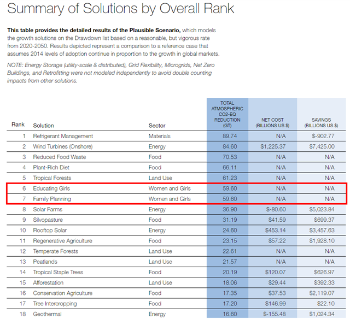Select 'Refrigerant Management' solution name
350x319 pixels.
[x=63, y=136]
